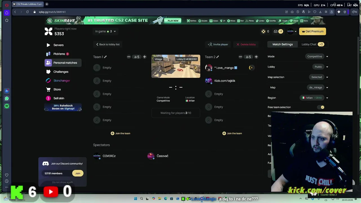Open the Lobby Public dropdown
361x203 pixels.
click(320, 67)
